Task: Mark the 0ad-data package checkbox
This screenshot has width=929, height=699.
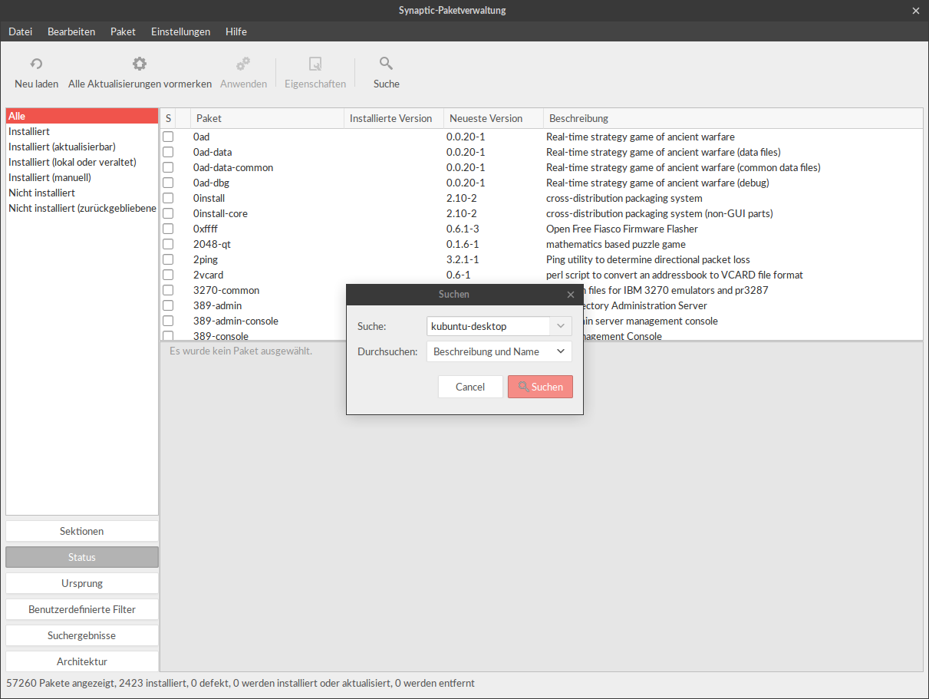Action: point(168,152)
